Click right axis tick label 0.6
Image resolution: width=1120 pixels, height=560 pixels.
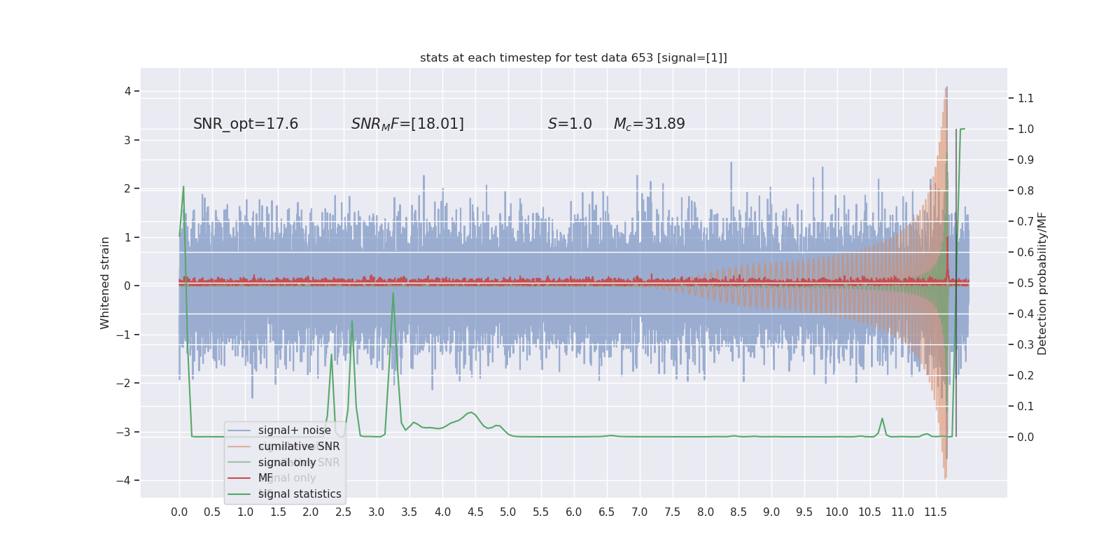[1025, 253]
